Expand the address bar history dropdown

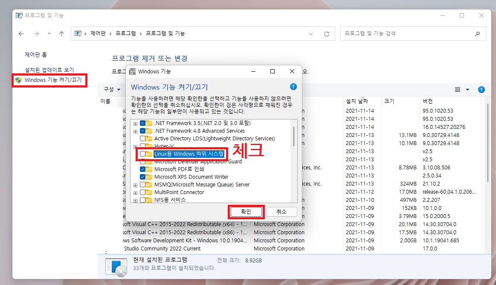[310, 34]
